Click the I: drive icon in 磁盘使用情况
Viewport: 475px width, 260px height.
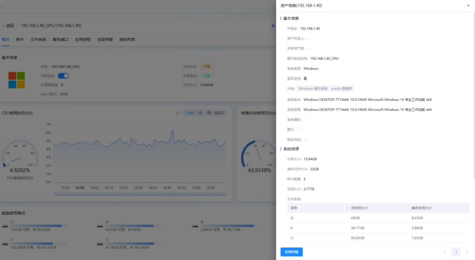point(5,244)
